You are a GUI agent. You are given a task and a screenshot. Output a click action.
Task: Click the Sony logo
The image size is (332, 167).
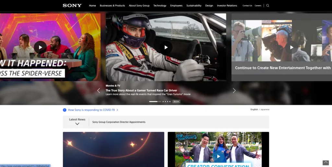72,6
